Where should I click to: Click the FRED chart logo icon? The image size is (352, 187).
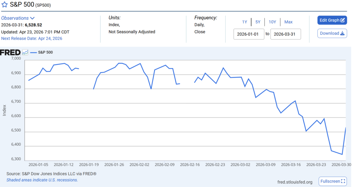pos(25,53)
